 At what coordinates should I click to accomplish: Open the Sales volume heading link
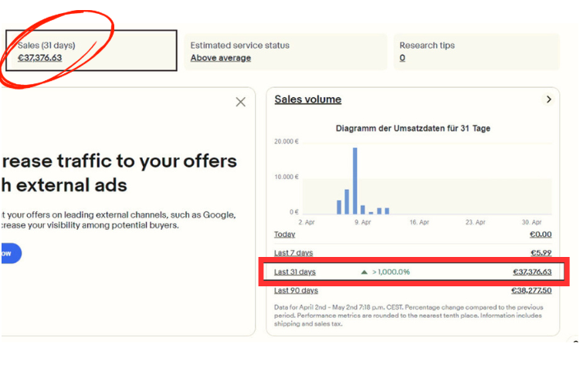[x=307, y=100]
